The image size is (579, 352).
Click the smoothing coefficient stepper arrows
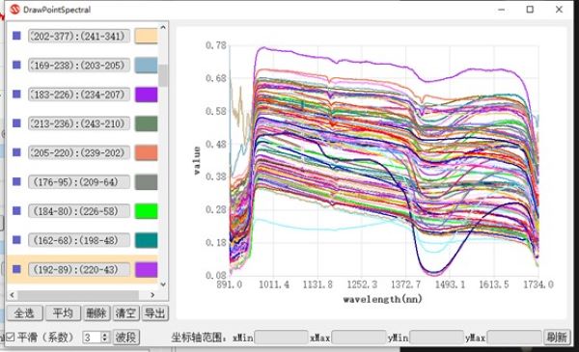click(x=105, y=338)
